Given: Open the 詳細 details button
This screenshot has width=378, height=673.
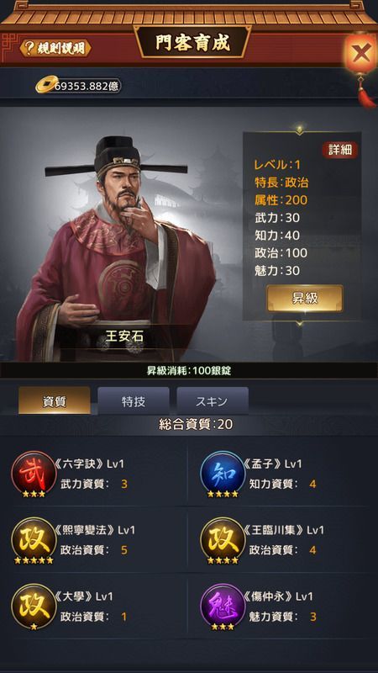Looking at the screenshot, I should point(340,151).
